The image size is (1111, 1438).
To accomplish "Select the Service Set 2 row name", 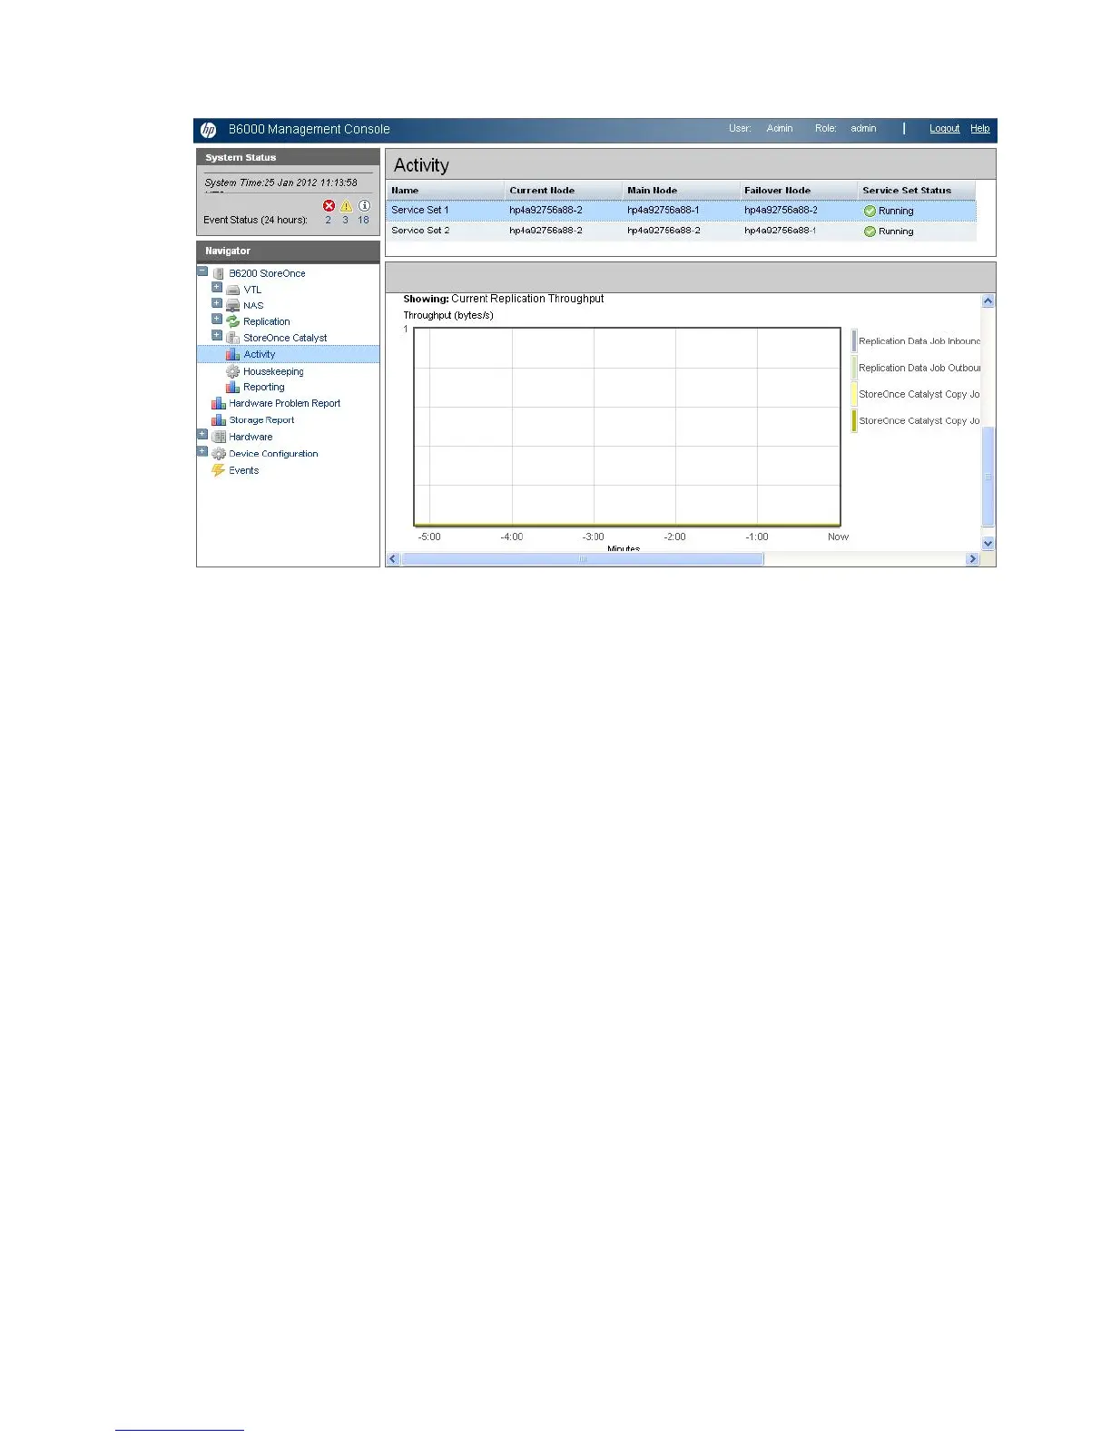I will [420, 231].
